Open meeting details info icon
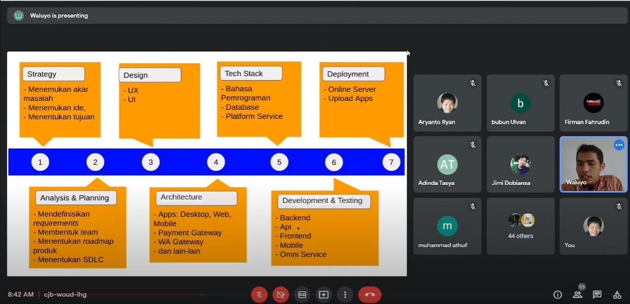This screenshot has height=304, width=630. tap(557, 294)
